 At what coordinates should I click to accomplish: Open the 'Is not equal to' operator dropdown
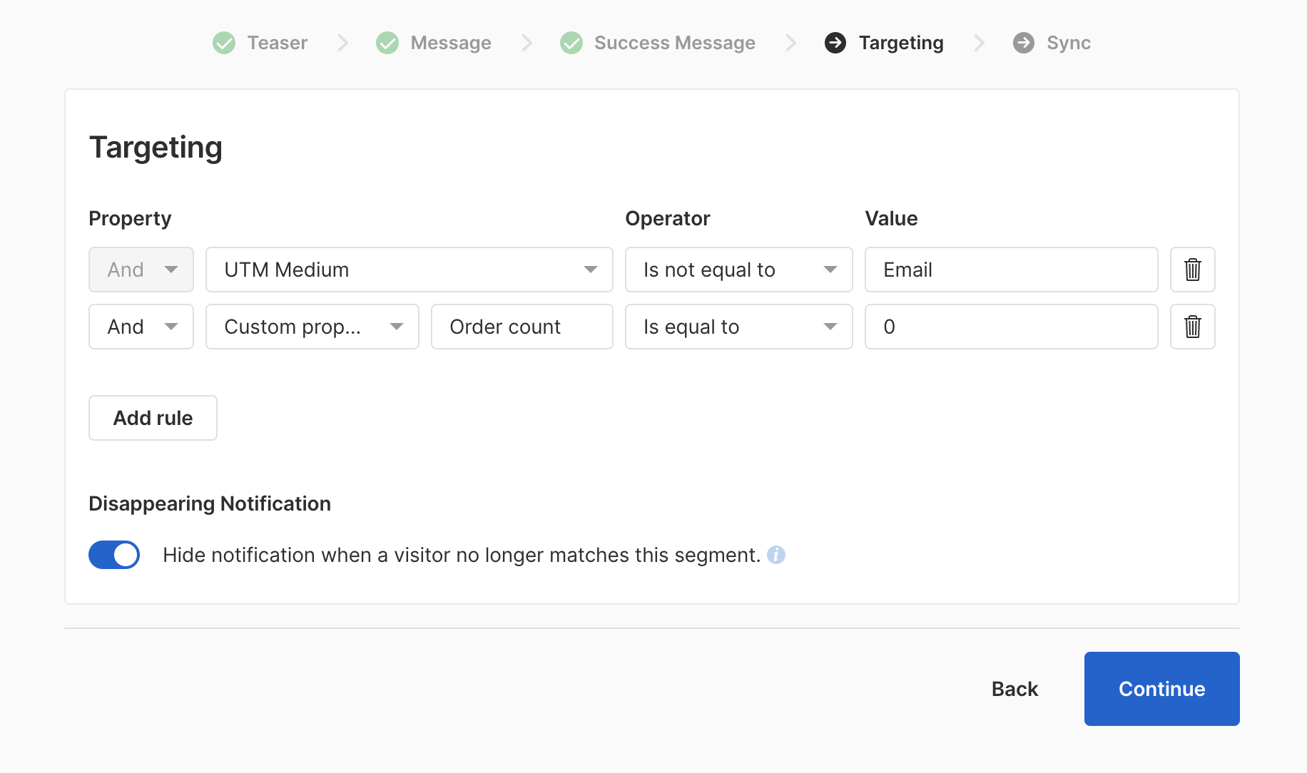738,270
